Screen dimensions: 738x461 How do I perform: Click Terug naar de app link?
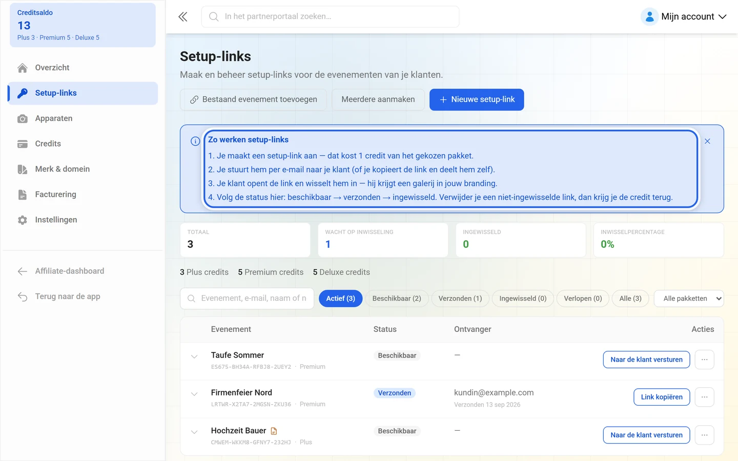click(x=83, y=297)
